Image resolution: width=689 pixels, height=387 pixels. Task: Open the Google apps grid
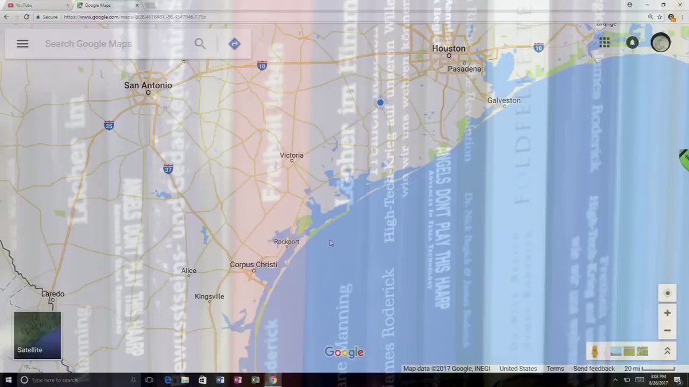click(x=605, y=42)
